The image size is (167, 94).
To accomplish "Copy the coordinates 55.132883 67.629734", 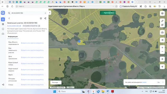I will (x=39, y=26).
